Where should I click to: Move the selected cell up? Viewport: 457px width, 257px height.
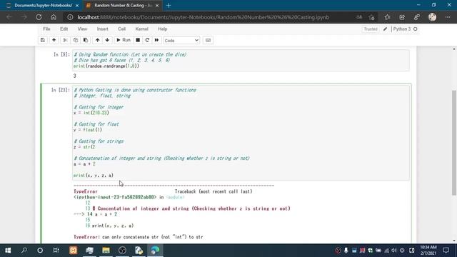(x=97, y=40)
